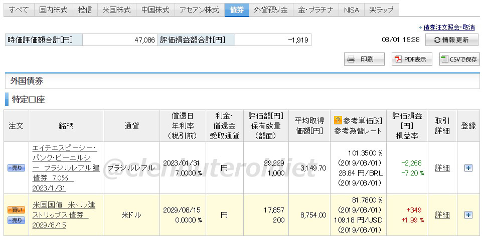This screenshot has height=240, width=483.
Task: Open the 外貨預り金 tab
Action: click(271, 10)
